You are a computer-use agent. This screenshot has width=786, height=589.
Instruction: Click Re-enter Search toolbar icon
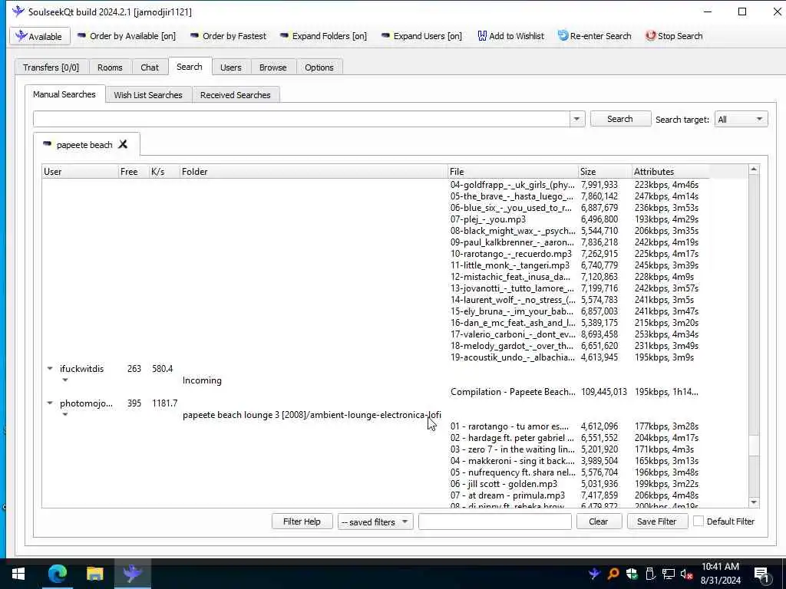click(595, 36)
